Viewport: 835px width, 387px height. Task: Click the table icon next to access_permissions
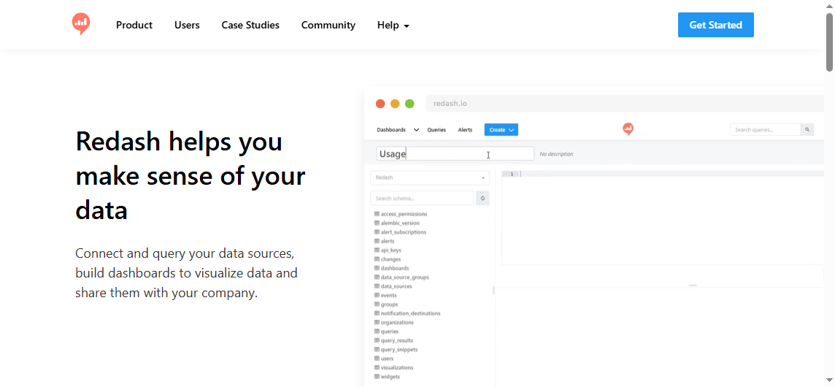coord(377,214)
